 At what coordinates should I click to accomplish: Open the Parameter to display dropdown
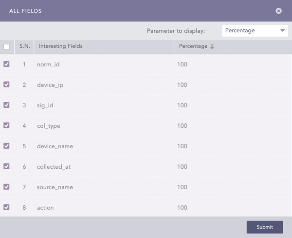click(255, 31)
